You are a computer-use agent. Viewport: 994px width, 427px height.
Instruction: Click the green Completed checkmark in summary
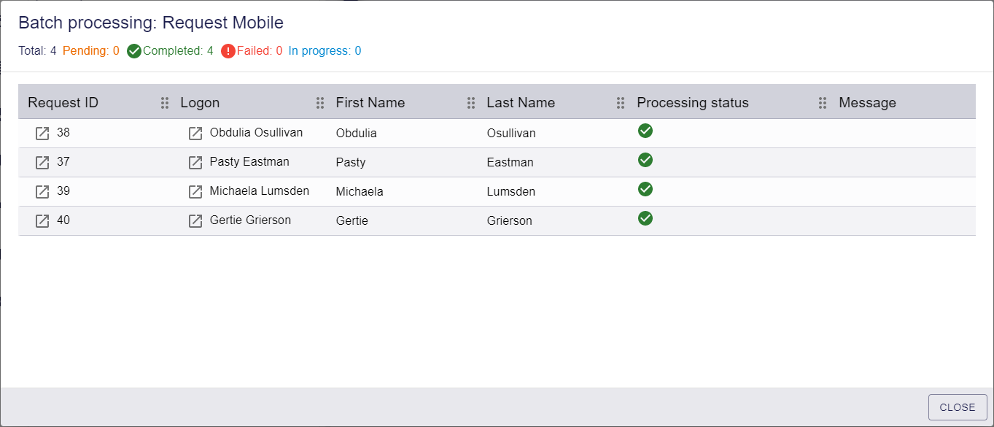point(134,51)
